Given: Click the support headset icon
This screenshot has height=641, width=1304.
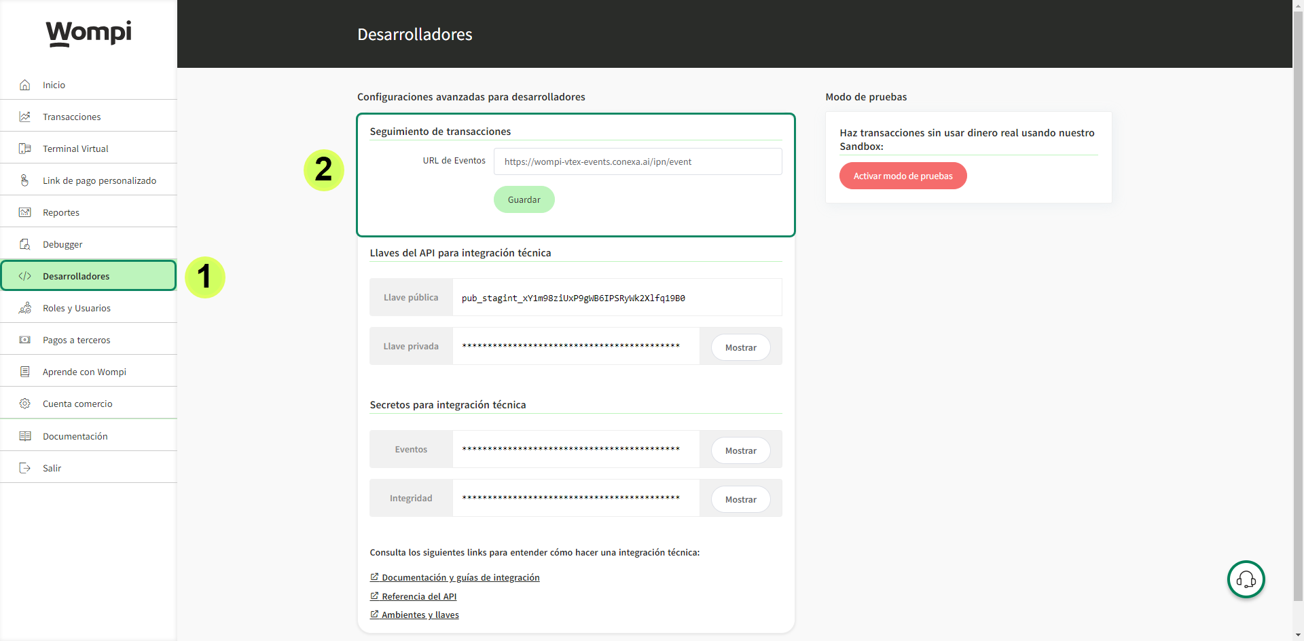Looking at the screenshot, I should pos(1246,579).
